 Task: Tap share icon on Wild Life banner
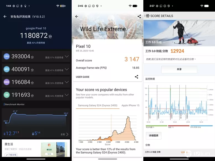[139, 16]
